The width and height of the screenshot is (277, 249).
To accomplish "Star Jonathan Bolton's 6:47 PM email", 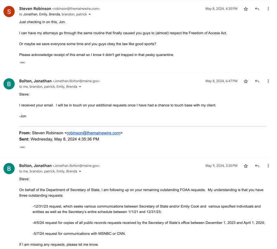I will pos(246,81).
